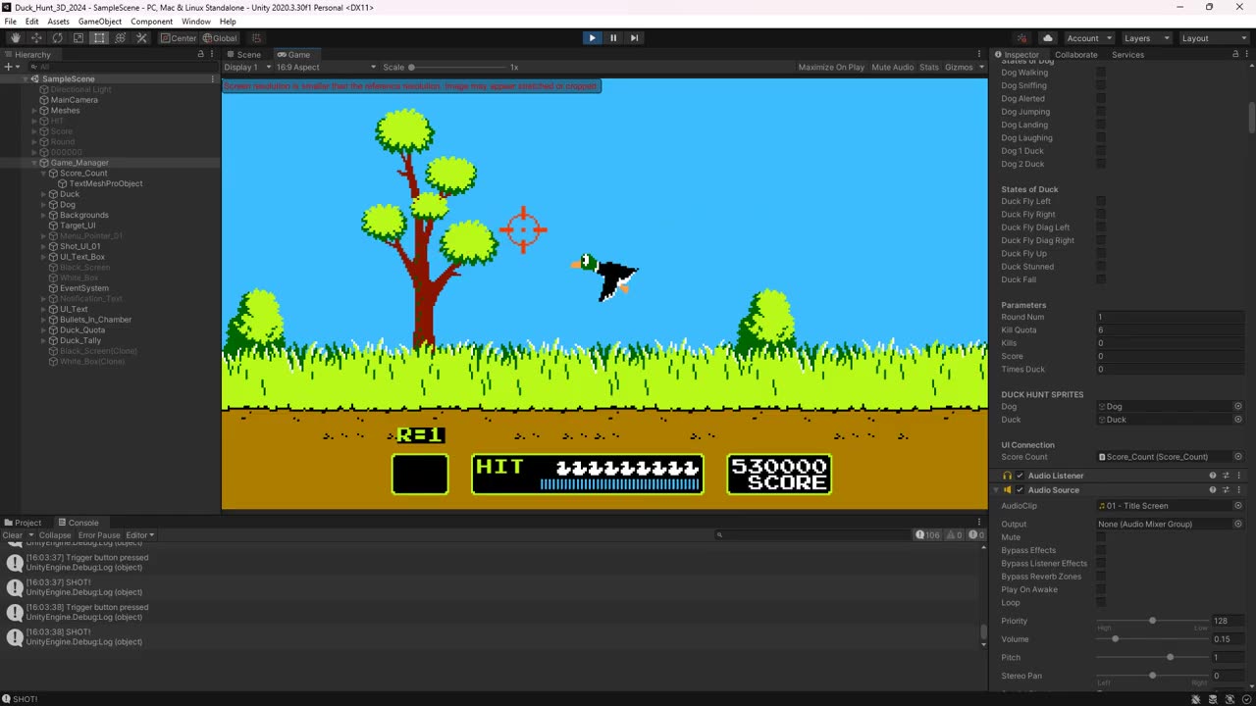Toggle Duck Fly Left checkbox
This screenshot has width=1256, height=706.
pos(1101,201)
